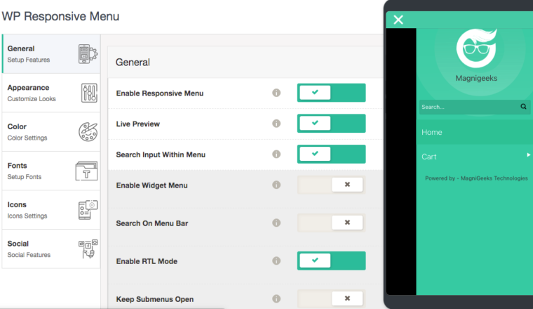Click the info icon for Search Input Within Menu
Viewport: 533px width, 309px height.
(276, 154)
